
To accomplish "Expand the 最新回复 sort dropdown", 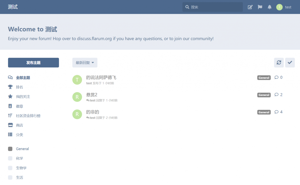I will (85, 63).
